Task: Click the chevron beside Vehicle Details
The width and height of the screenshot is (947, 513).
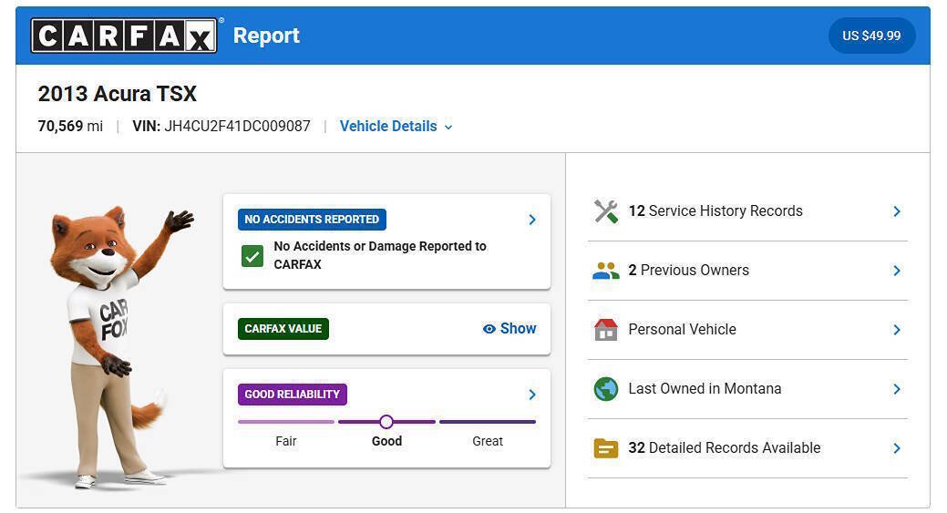Action: (448, 127)
